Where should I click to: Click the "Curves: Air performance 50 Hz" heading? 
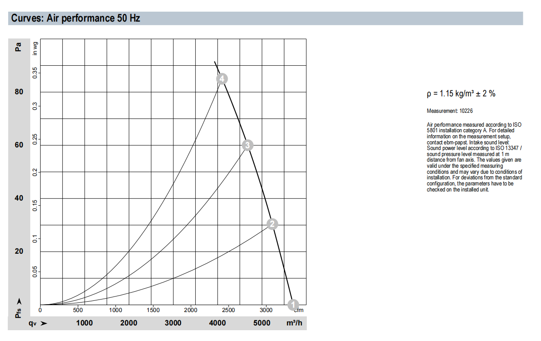76,19
